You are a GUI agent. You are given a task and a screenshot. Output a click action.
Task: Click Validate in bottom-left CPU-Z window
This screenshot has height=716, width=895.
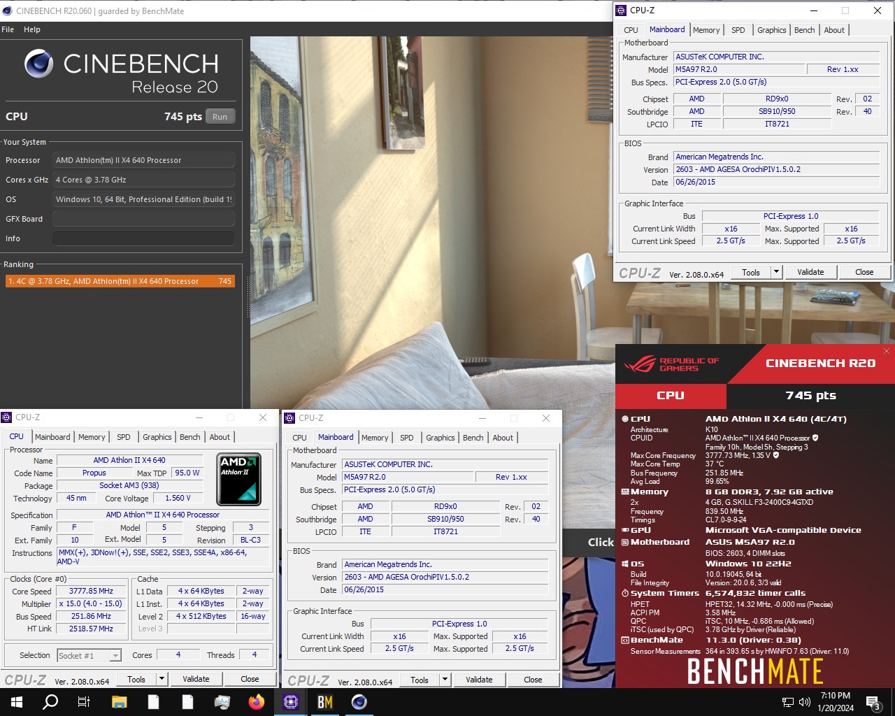coord(196,679)
